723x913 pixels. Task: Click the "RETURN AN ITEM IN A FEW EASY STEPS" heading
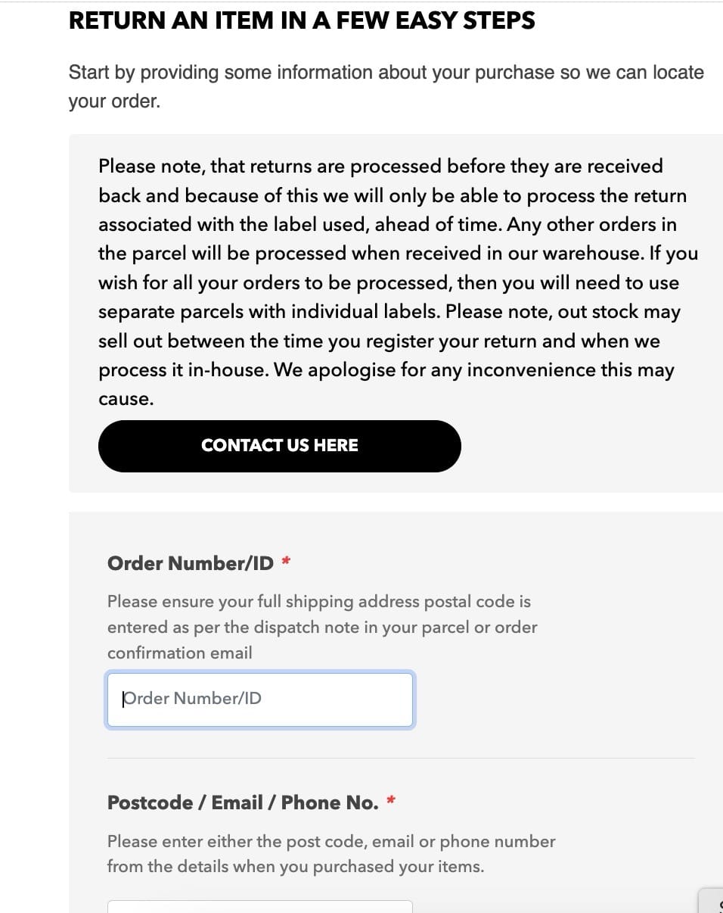click(x=302, y=20)
